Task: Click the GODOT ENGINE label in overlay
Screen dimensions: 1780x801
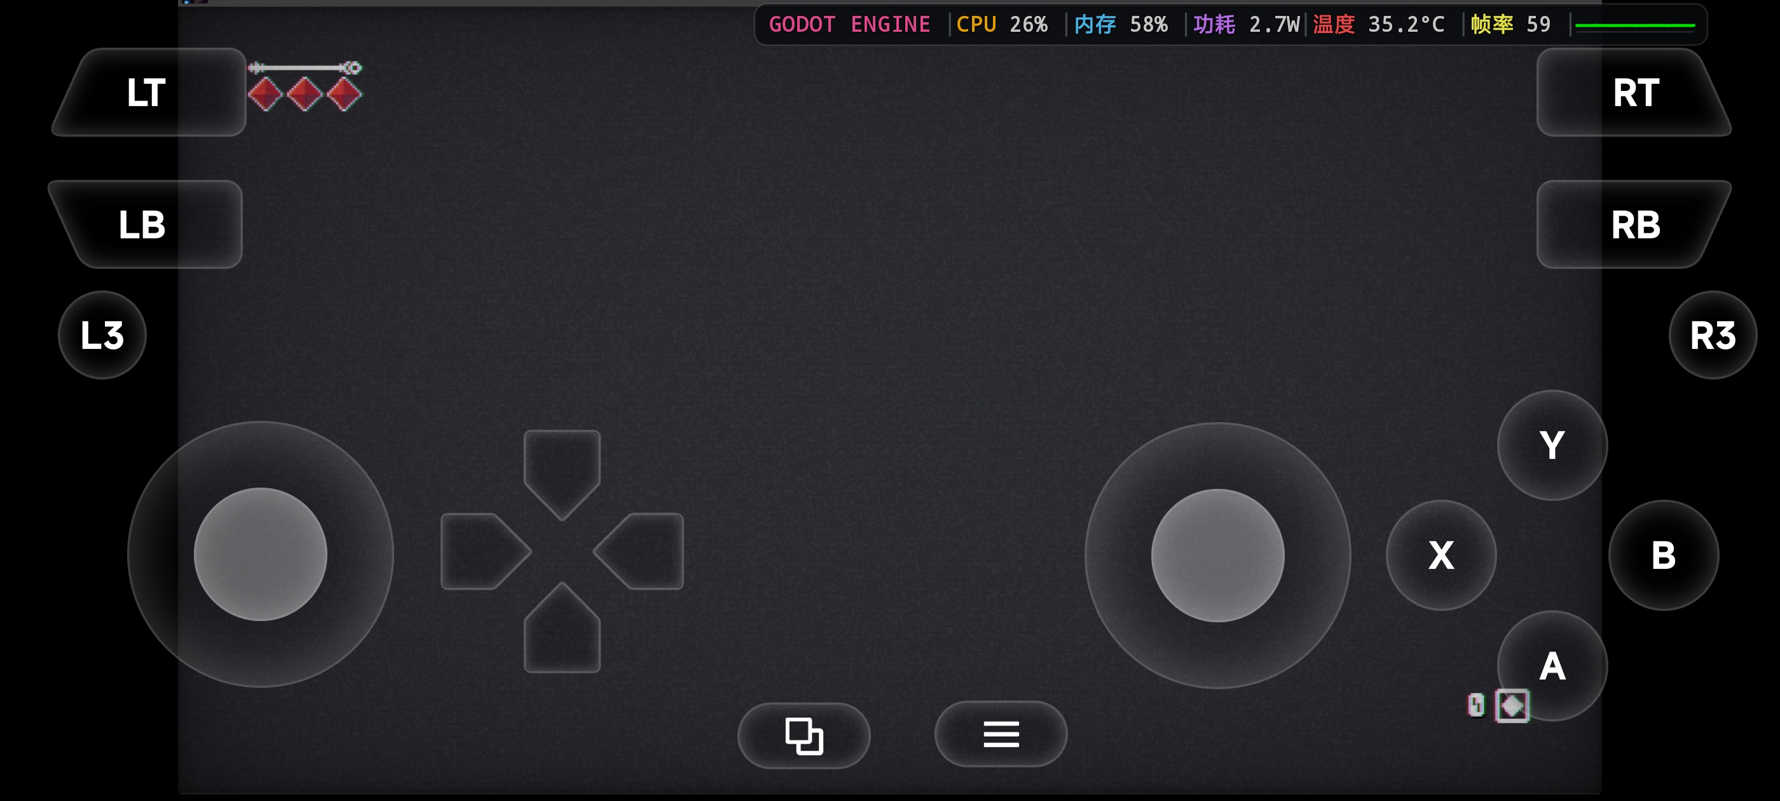Action: [849, 25]
